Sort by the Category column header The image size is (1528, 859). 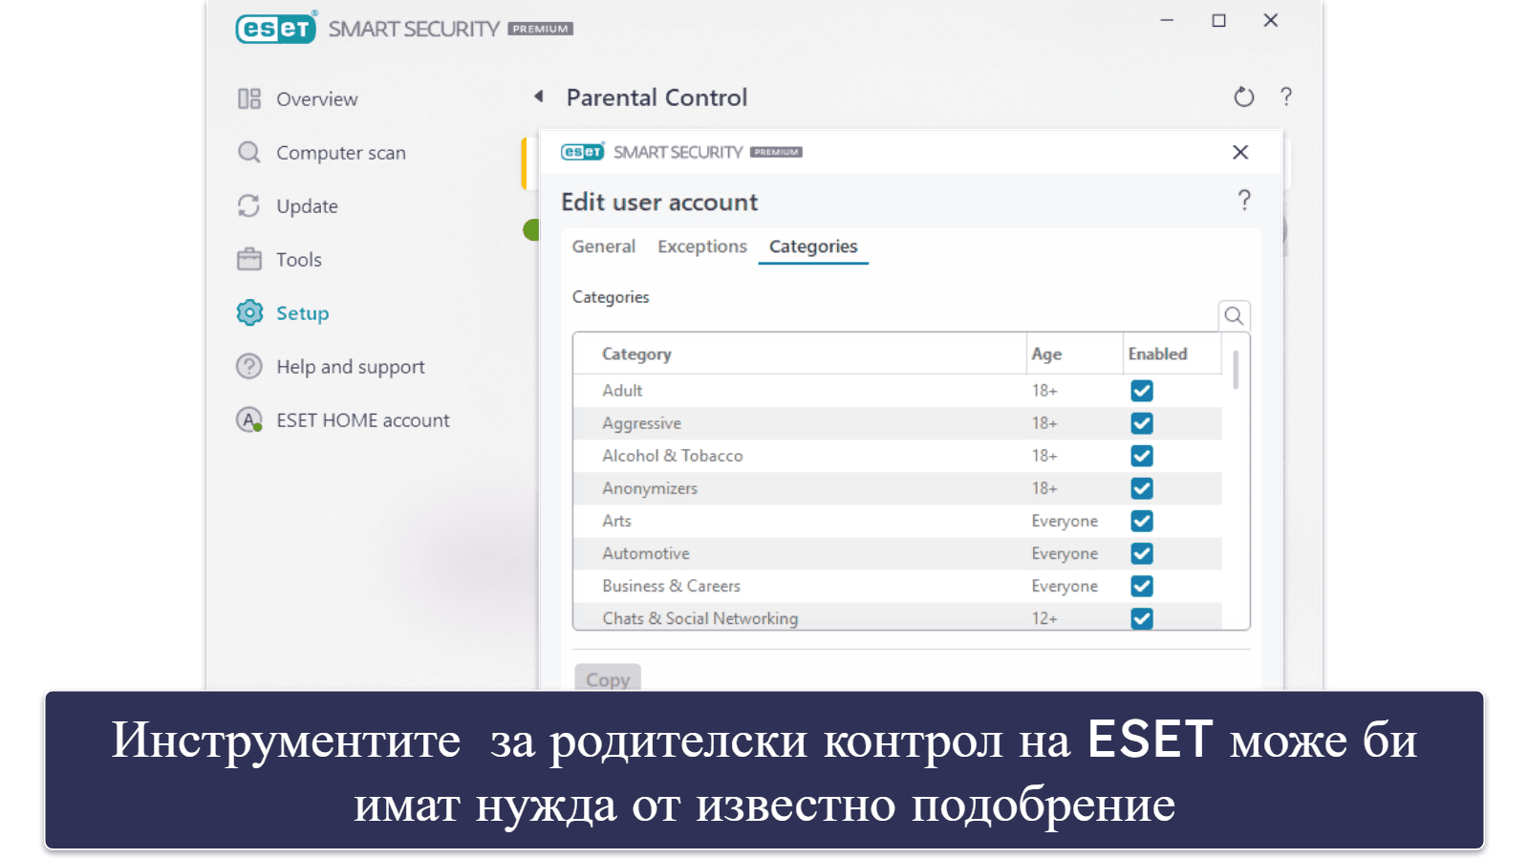pos(636,354)
